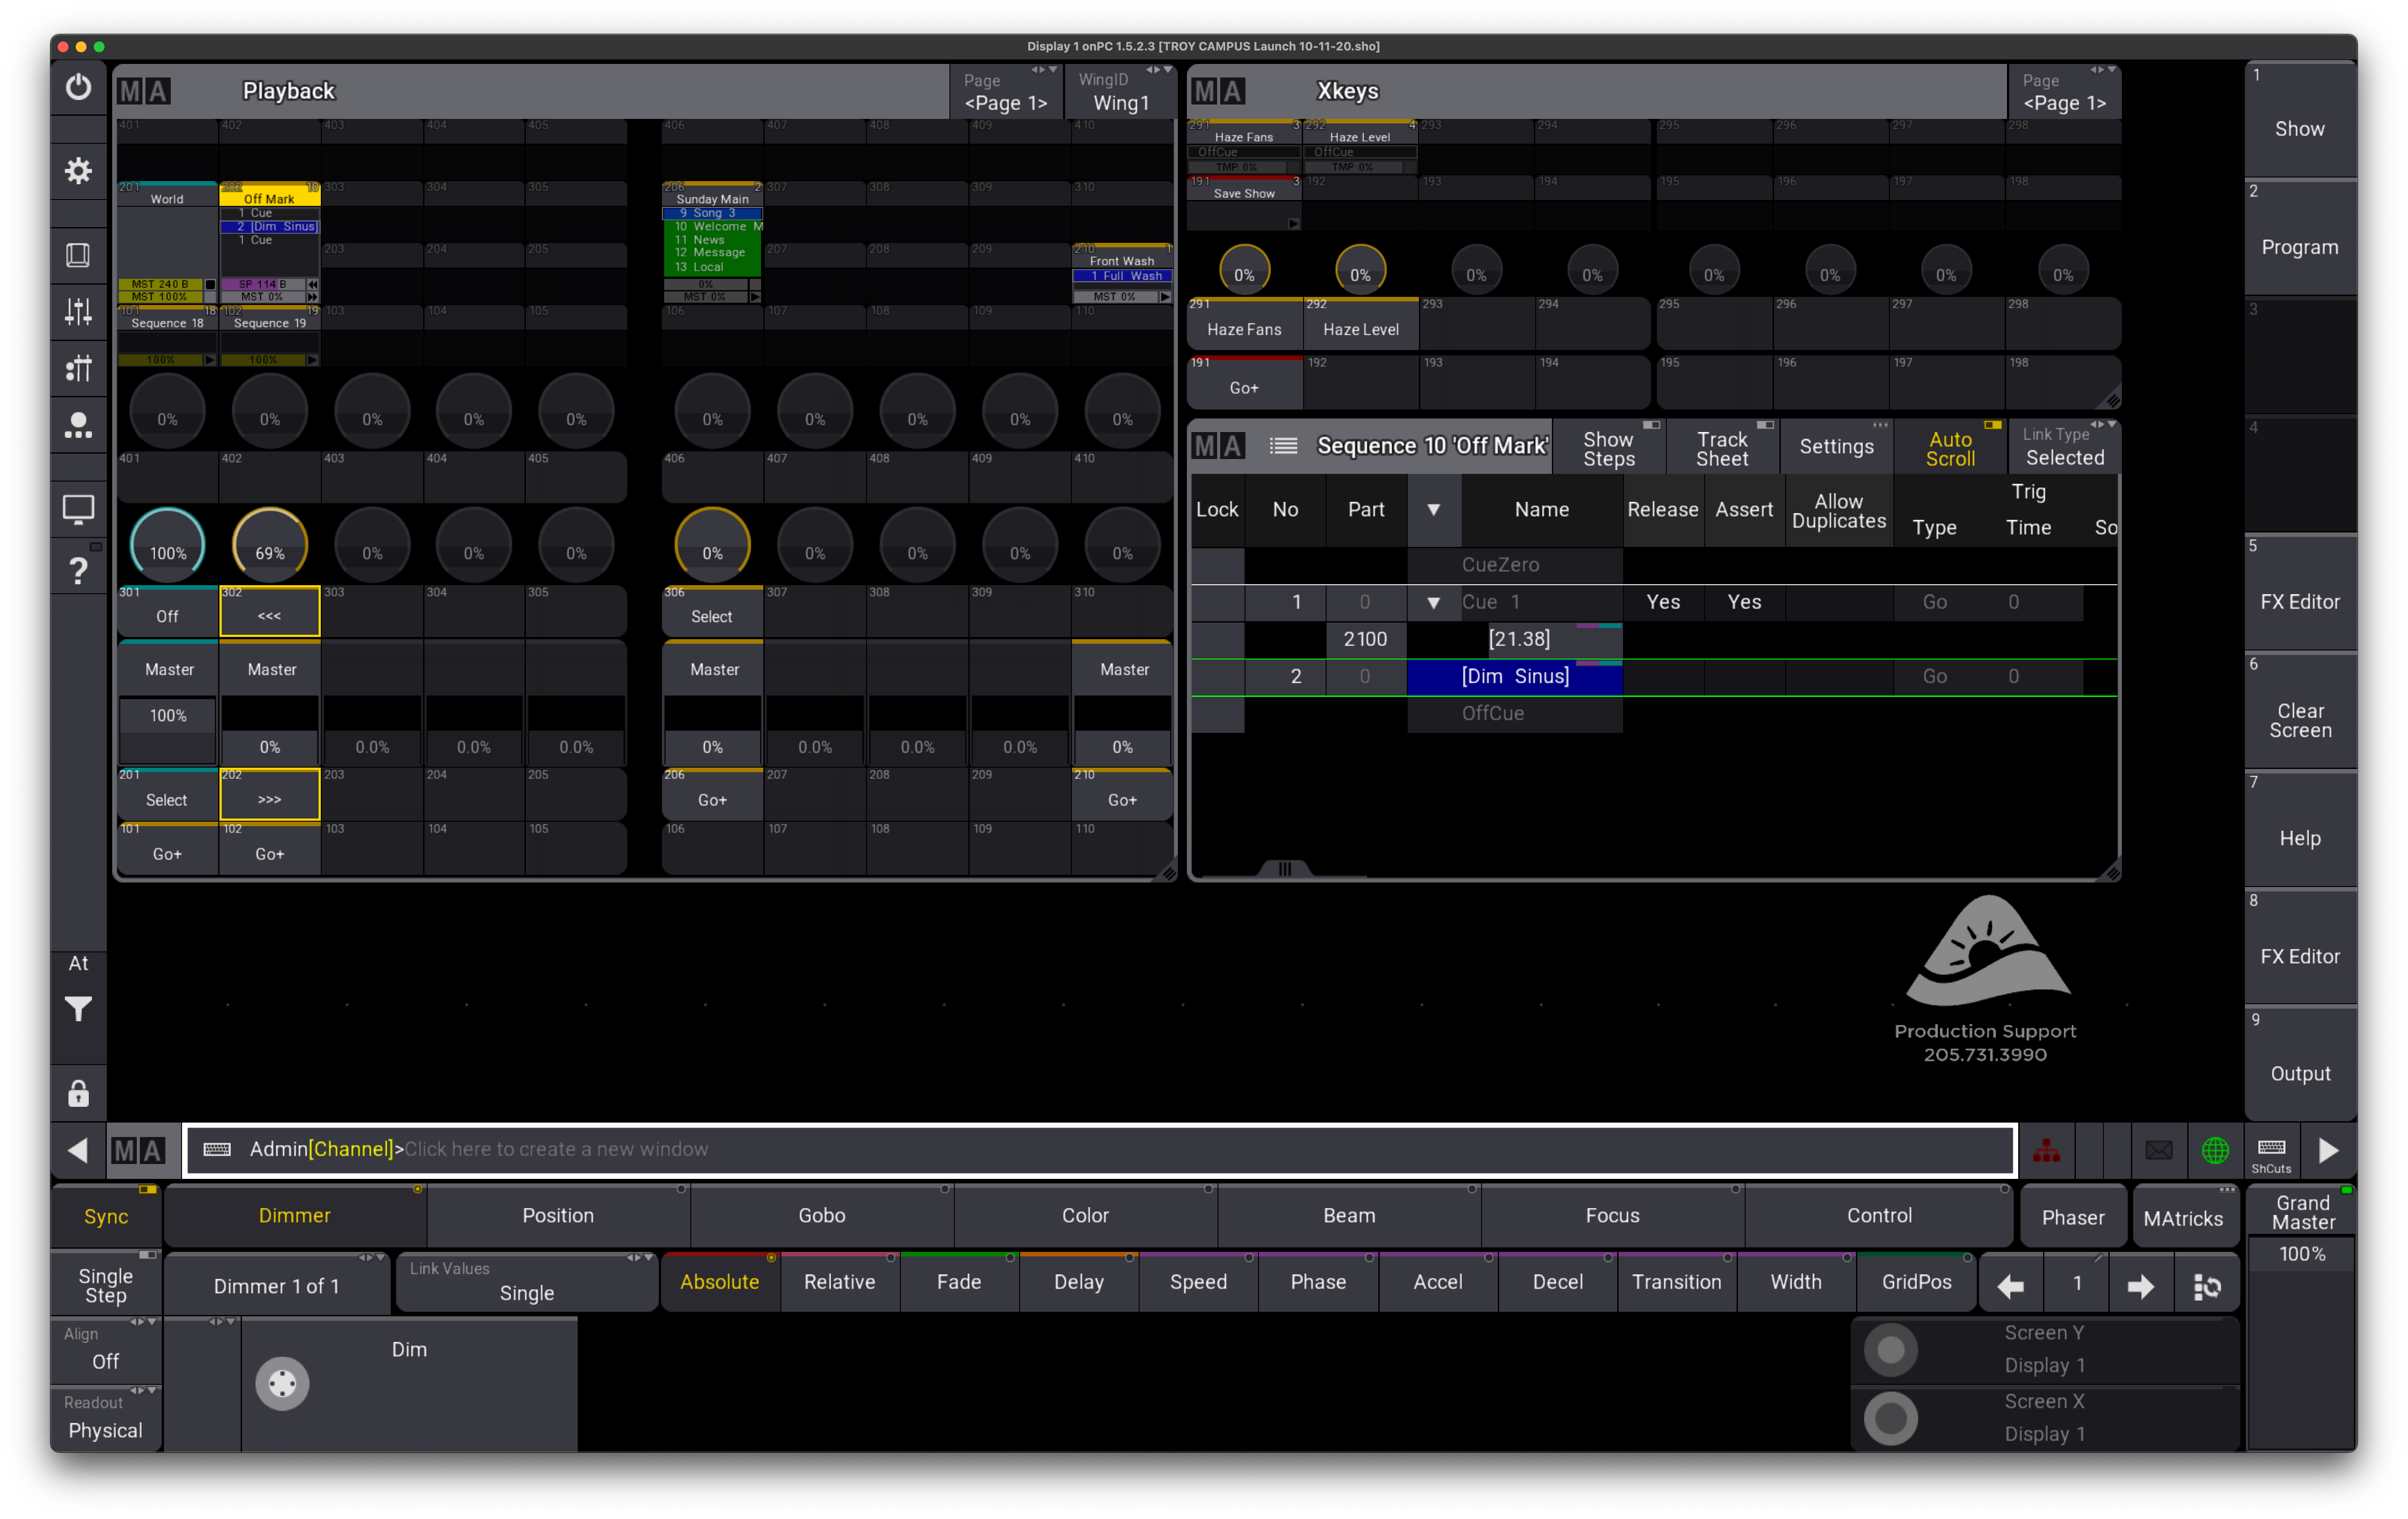2408x1519 pixels.
Task: Click the MA icon in Sequence 10 window
Action: 1219,446
